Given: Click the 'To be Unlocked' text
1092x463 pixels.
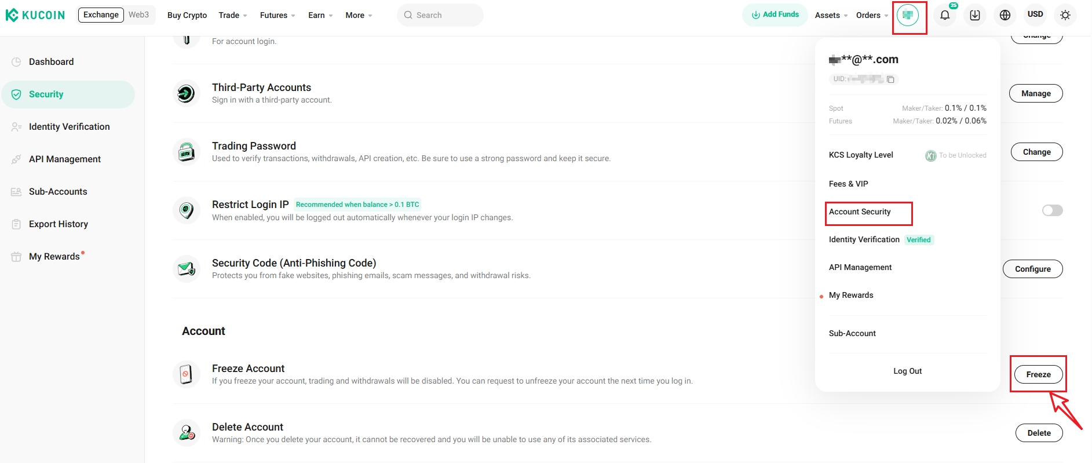Looking at the screenshot, I should coord(962,155).
